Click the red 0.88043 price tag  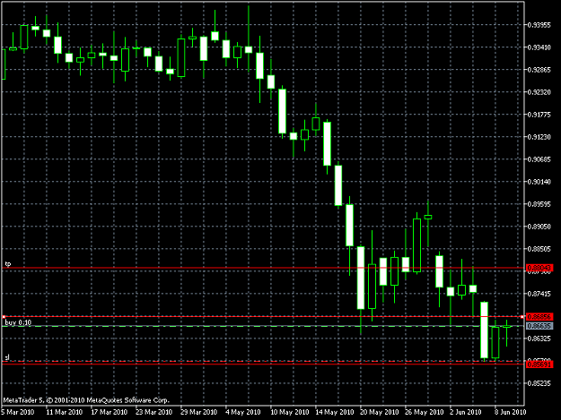click(x=539, y=268)
